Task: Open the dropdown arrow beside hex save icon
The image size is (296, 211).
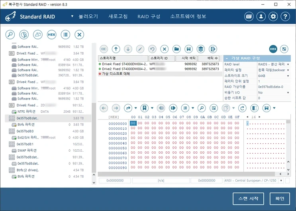Action: [274, 108]
